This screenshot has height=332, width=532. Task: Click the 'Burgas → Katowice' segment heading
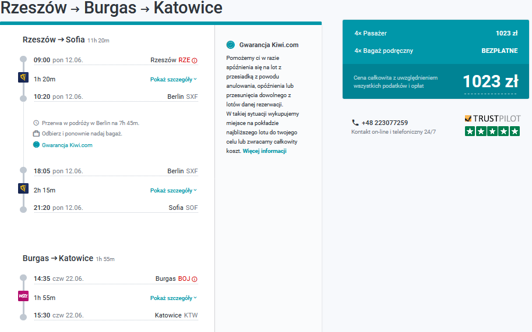point(58,258)
